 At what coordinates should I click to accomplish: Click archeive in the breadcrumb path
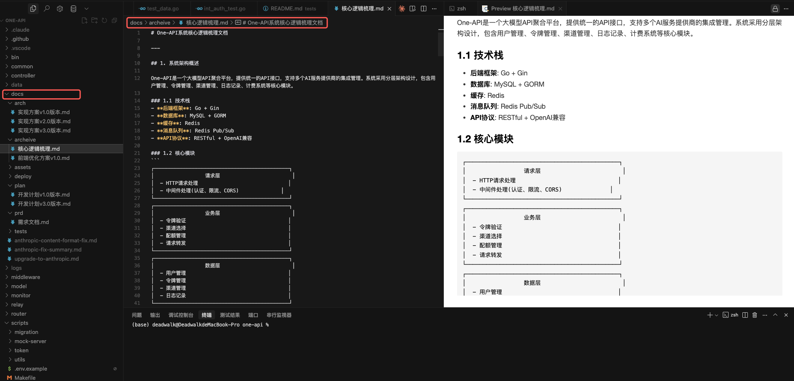click(x=160, y=22)
